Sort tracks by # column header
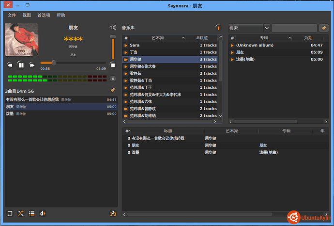 [127, 131]
